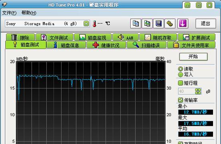Select the 写入 write radio button
The height and width of the screenshot is (144, 221).
coord(180,75)
